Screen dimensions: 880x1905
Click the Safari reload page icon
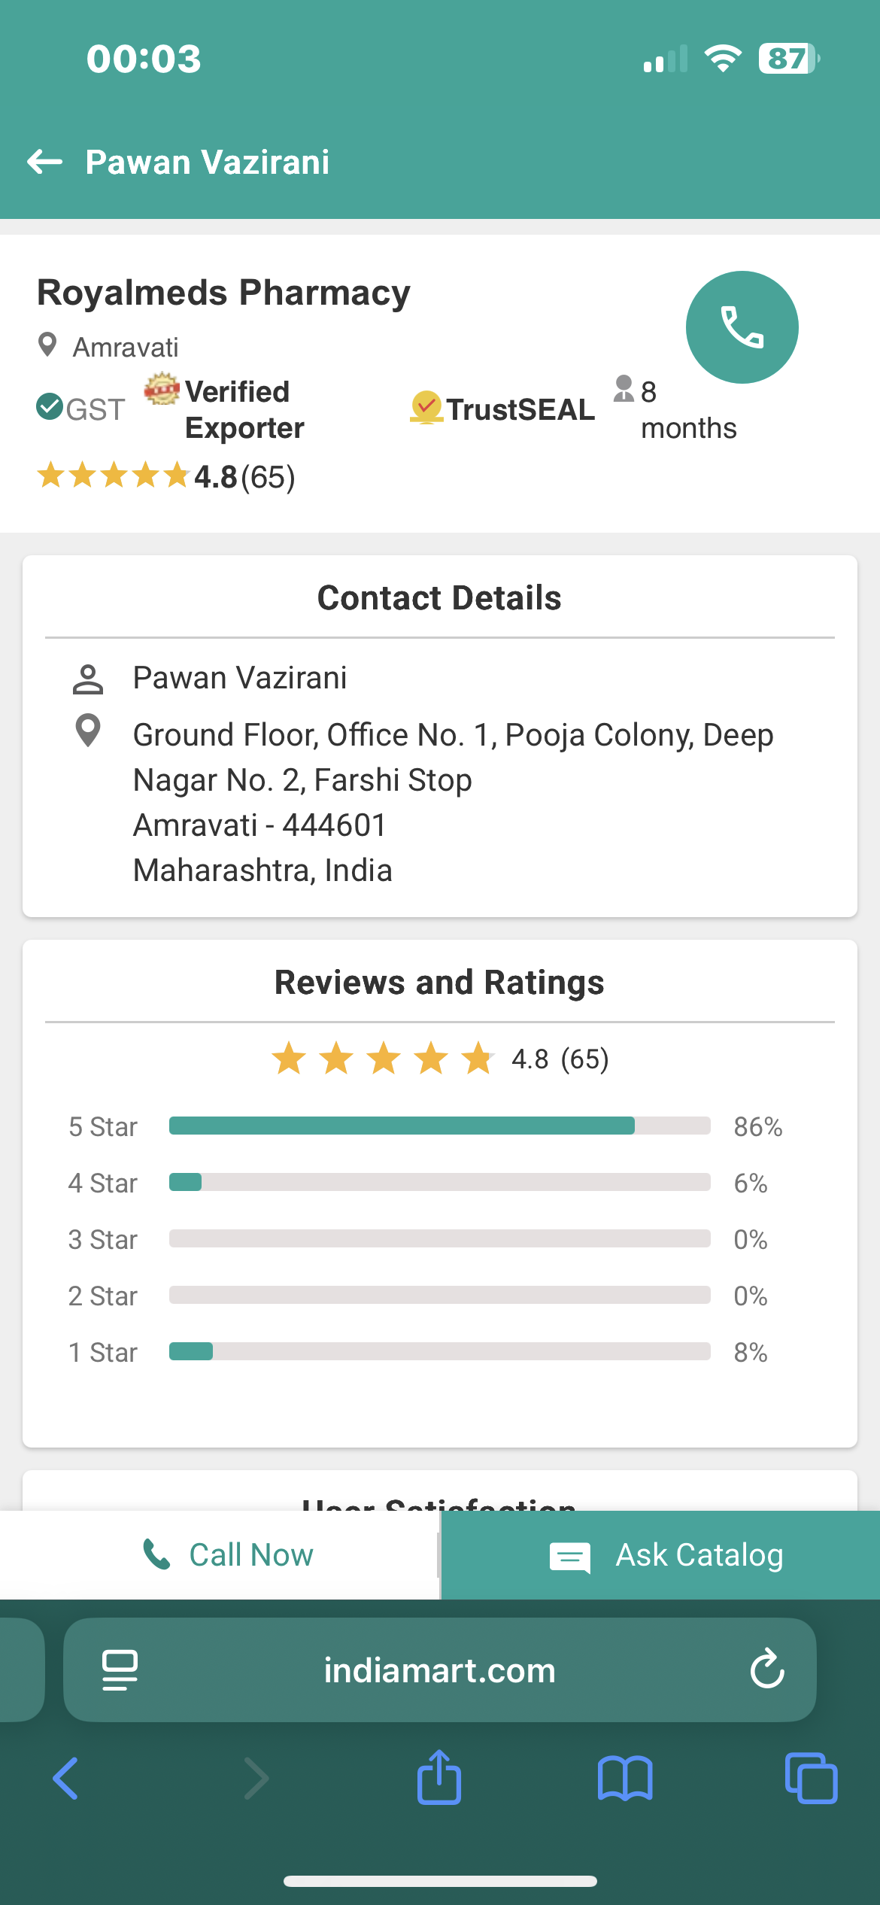(x=767, y=1670)
